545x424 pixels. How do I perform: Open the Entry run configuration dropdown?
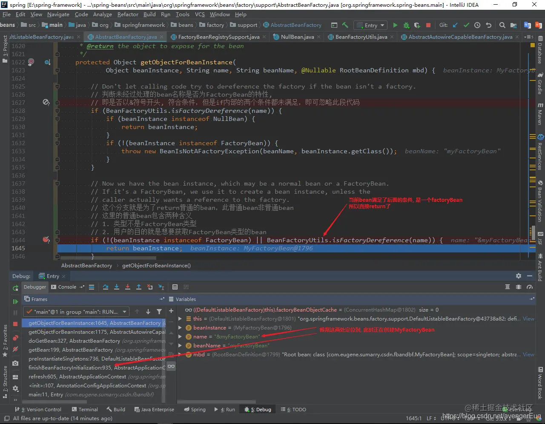coord(371,25)
